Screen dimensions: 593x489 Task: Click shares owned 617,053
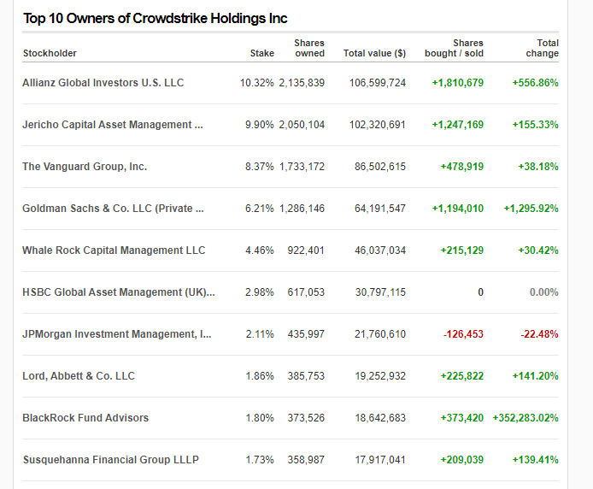click(x=306, y=292)
